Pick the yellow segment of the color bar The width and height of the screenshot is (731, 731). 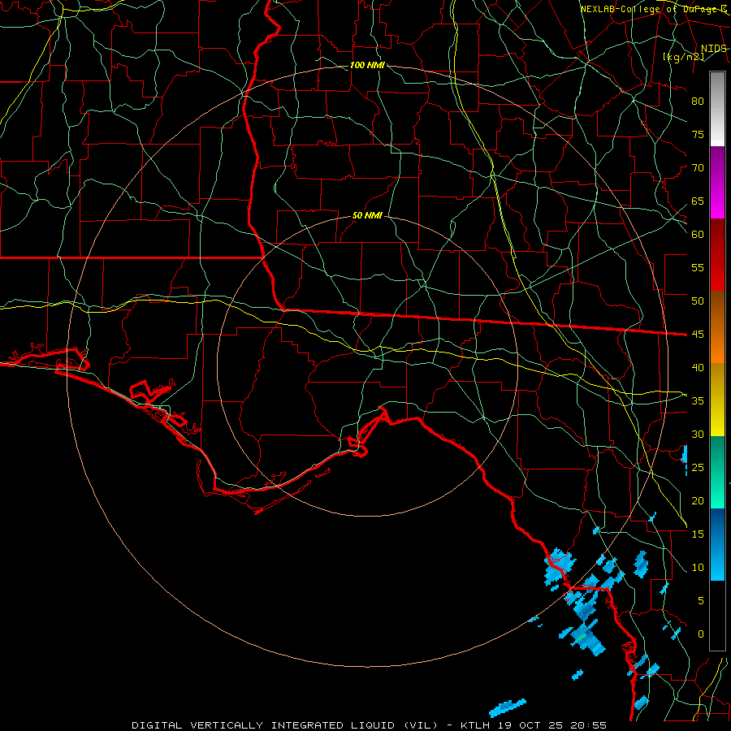717,400
